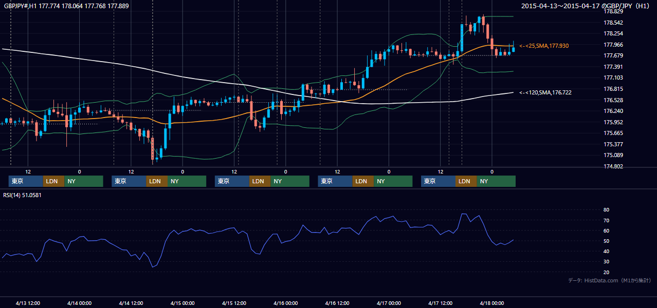Click price axis value 177.391
The width and height of the screenshot is (657, 308).
click(x=613, y=67)
